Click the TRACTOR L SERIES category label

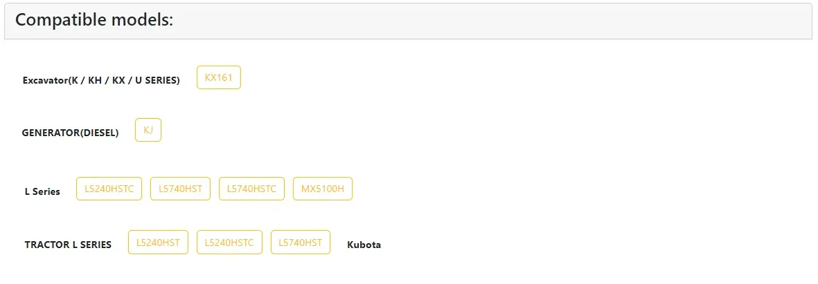point(68,245)
